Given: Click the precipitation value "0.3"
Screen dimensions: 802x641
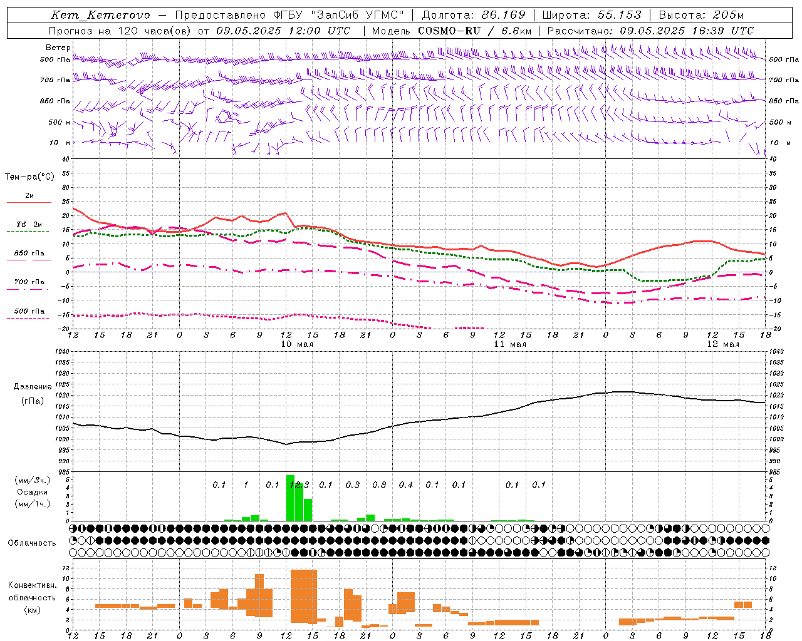Looking at the screenshot, I should click(x=353, y=485).
